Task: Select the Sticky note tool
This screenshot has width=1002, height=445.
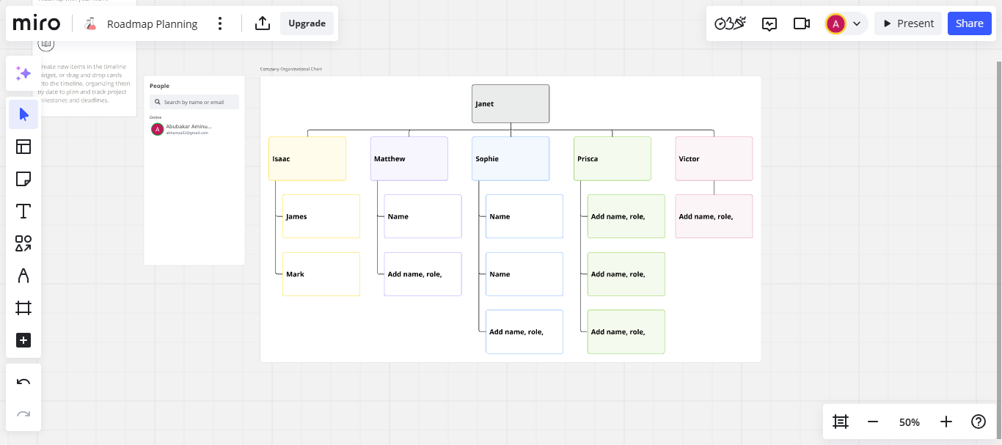Action: point(23,179)
